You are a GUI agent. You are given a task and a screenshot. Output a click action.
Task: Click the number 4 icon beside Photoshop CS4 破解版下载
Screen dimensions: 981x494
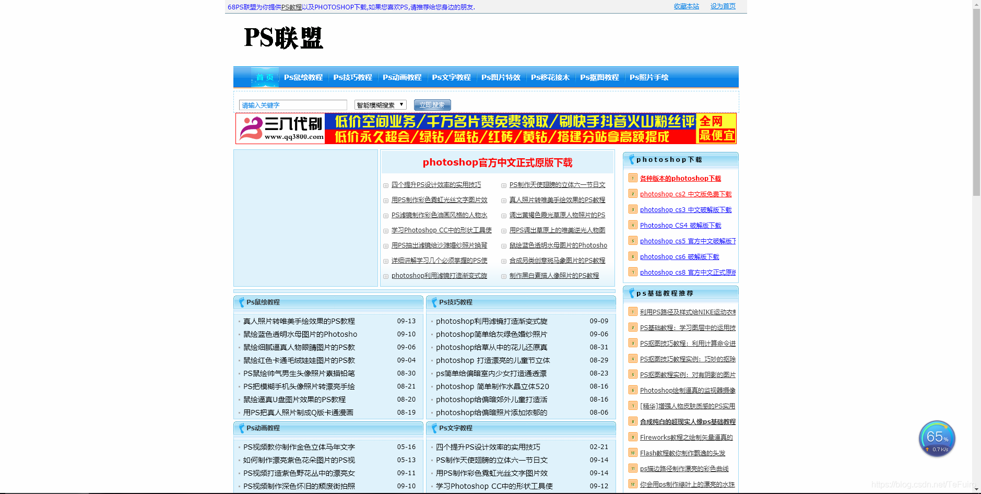[x=633, y=225]
